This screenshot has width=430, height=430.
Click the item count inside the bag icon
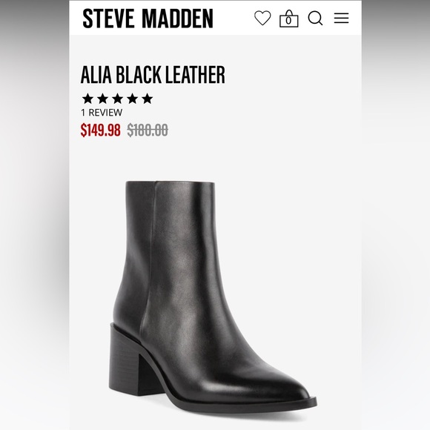pos(288,21)
